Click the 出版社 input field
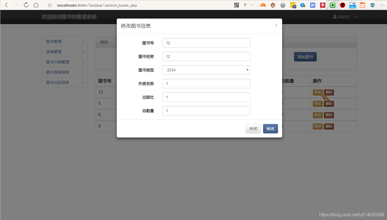 tap(206, 97)
